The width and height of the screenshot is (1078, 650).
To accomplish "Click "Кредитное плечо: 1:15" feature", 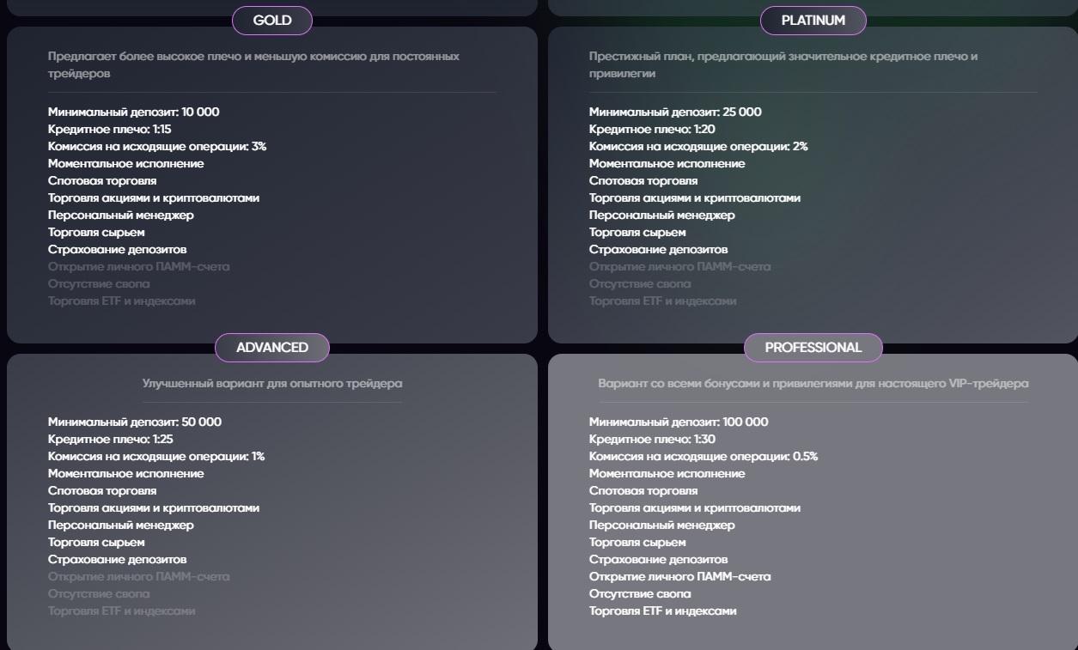I will click(110, 130).
